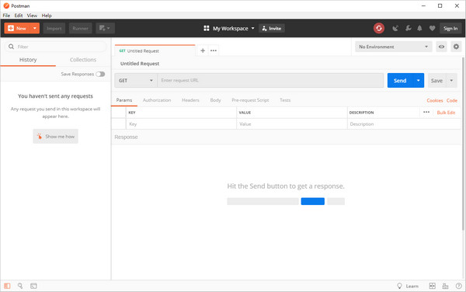466x292 pixels.
Task: Show environment quick look eye icon
Action: [x=441, y=47]
